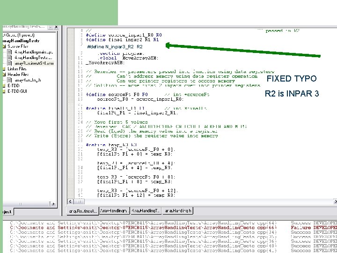Close the project panel with the X button
The height and width of the screenshot is (253, 337).
pos(56,27)
